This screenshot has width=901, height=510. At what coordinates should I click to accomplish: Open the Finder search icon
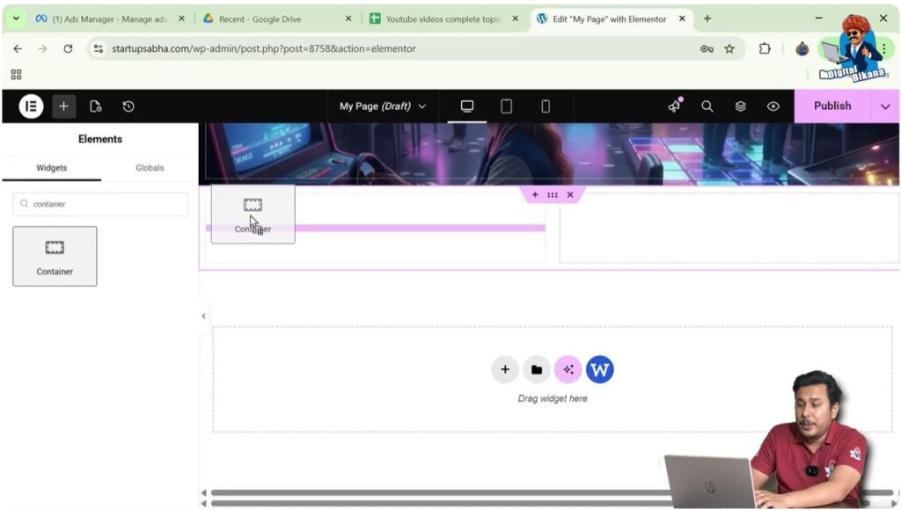(707, 106)
